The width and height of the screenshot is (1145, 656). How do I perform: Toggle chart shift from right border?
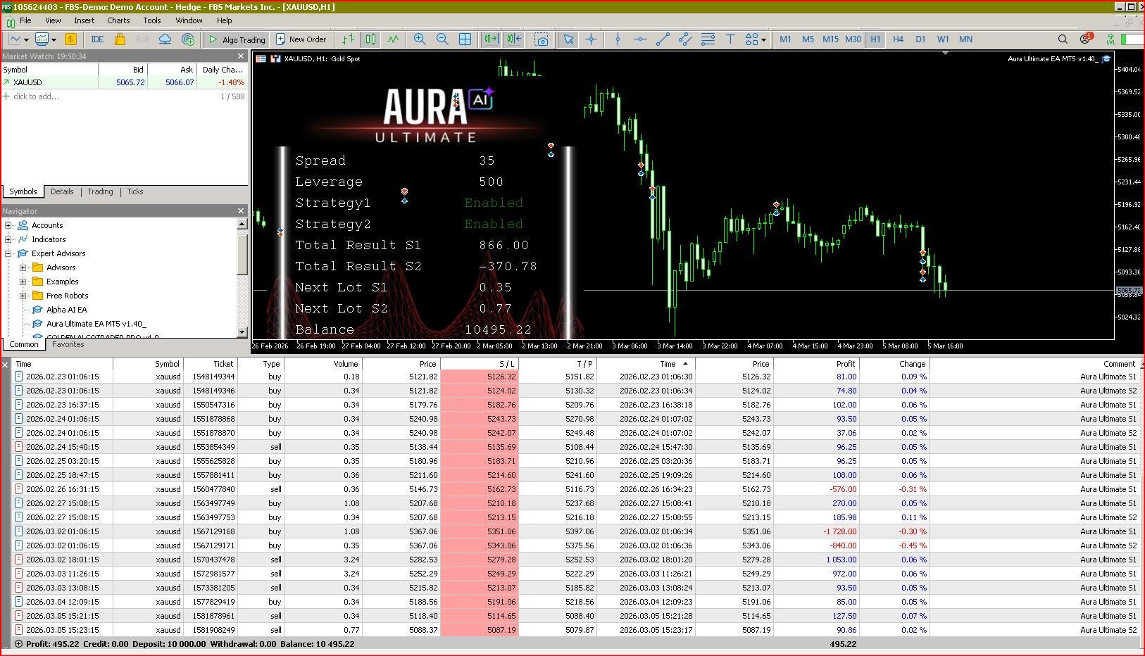click(513, 39)
